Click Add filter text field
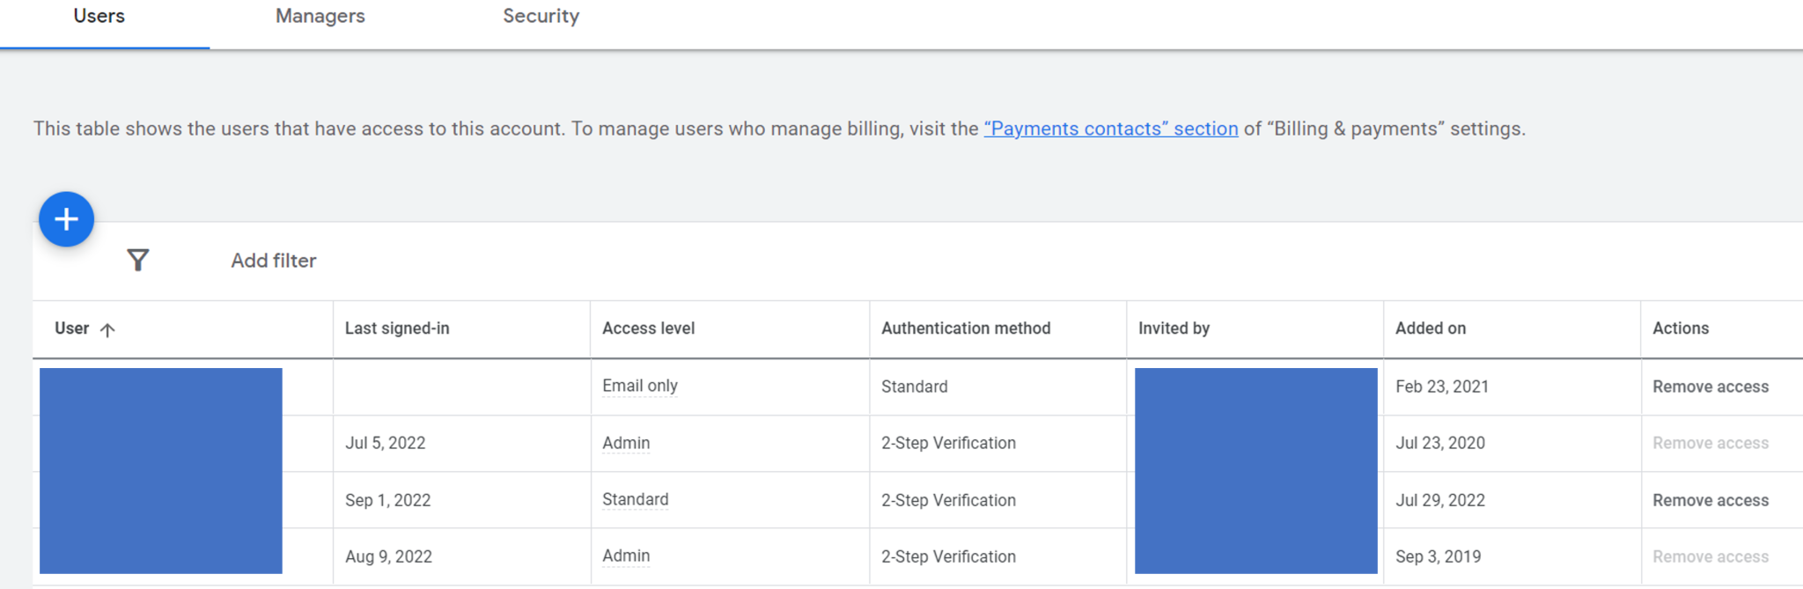The width and height of the screenshot is (1803, 589). (x=273, y=261)
